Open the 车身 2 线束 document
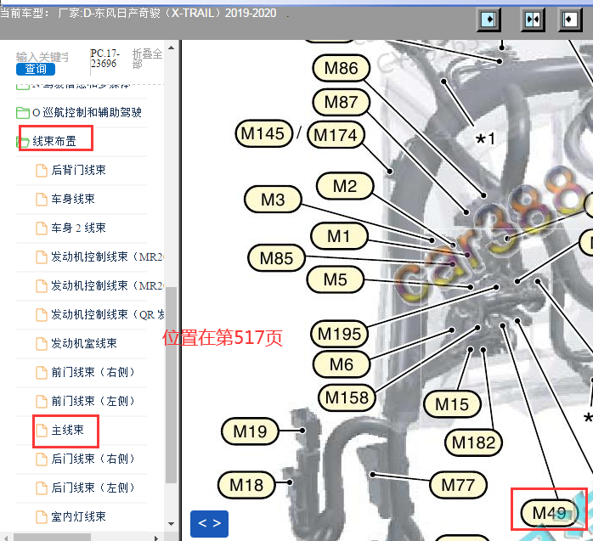 tap(78, 228)
